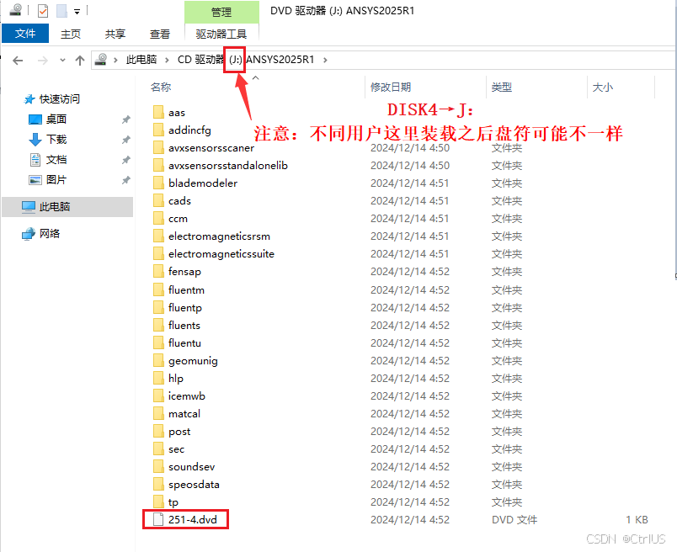Select the ccm folder icon

click(158, 219)
